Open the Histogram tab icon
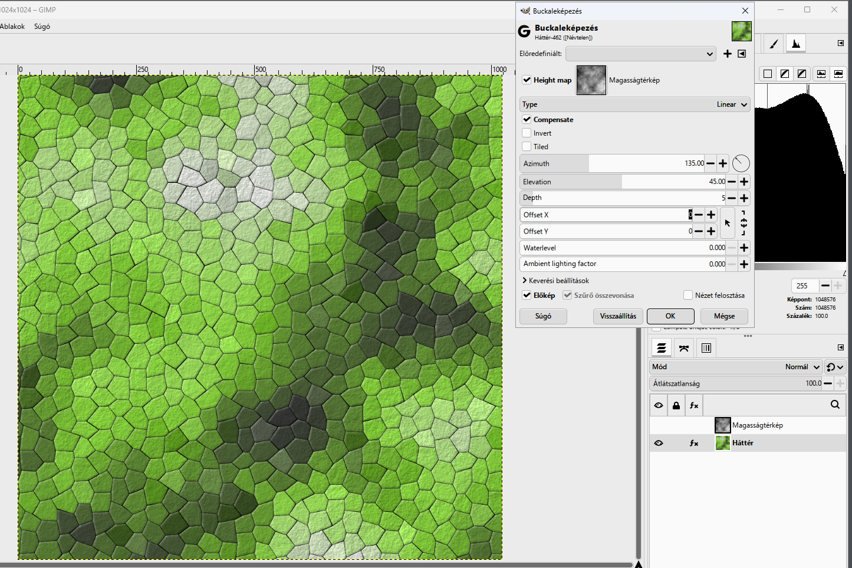The height and width of the screenshot is (568, 852). point(796,43)
